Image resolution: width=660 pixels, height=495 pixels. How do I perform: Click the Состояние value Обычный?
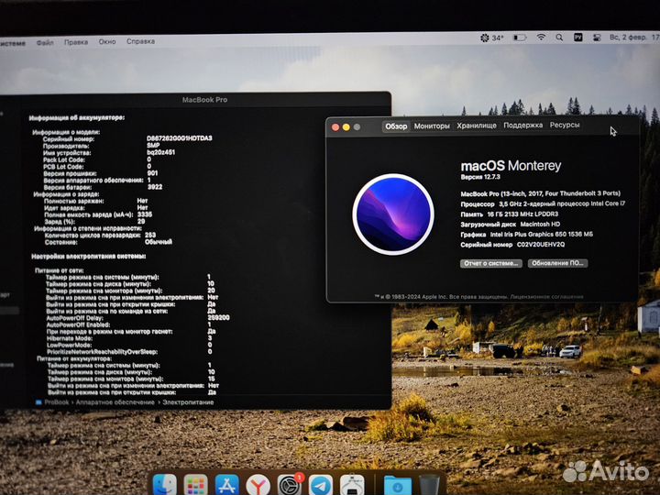click(x=159, y=242)
